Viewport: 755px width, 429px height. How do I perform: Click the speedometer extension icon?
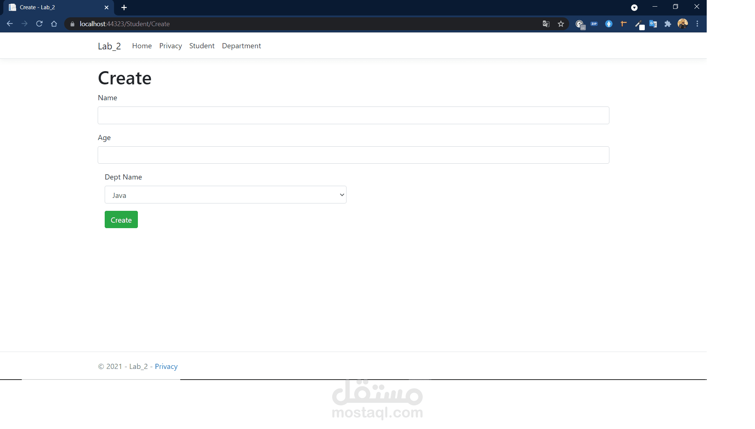580,24
